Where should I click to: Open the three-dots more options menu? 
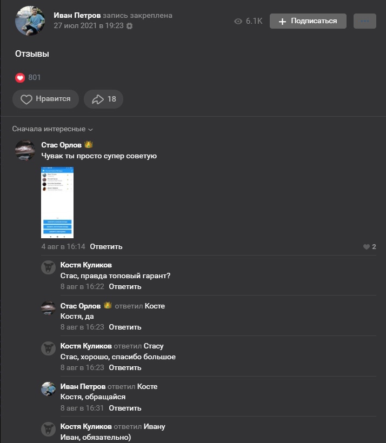pyautogui.click(x=364, y=21)
